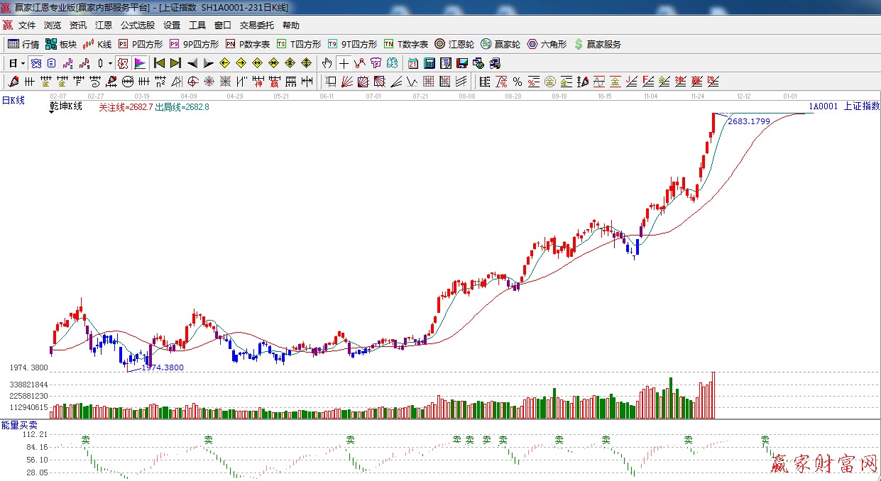Click the calculator icon in toolbar

coord(429,63)
